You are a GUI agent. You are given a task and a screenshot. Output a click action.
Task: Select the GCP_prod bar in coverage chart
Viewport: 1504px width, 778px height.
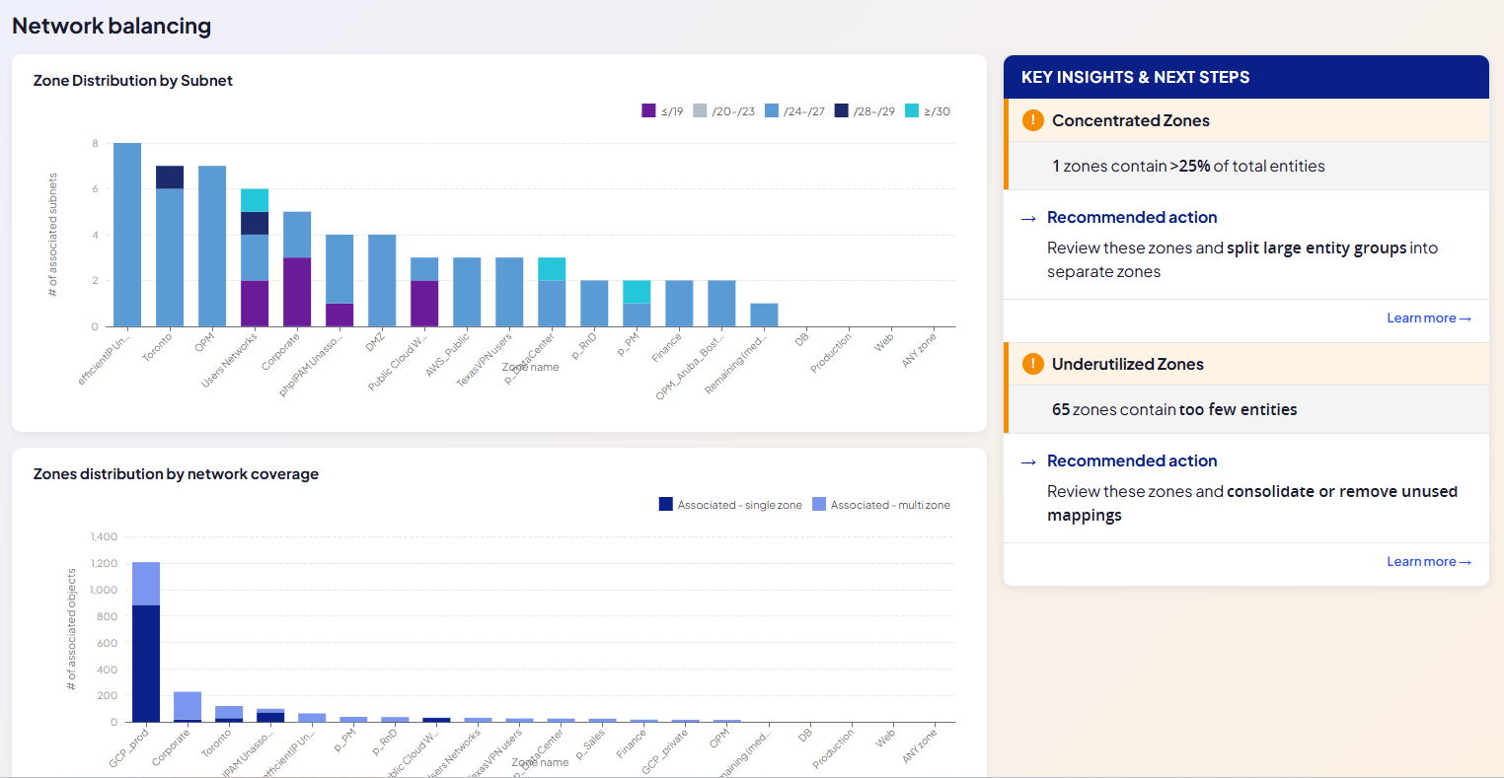146,642
